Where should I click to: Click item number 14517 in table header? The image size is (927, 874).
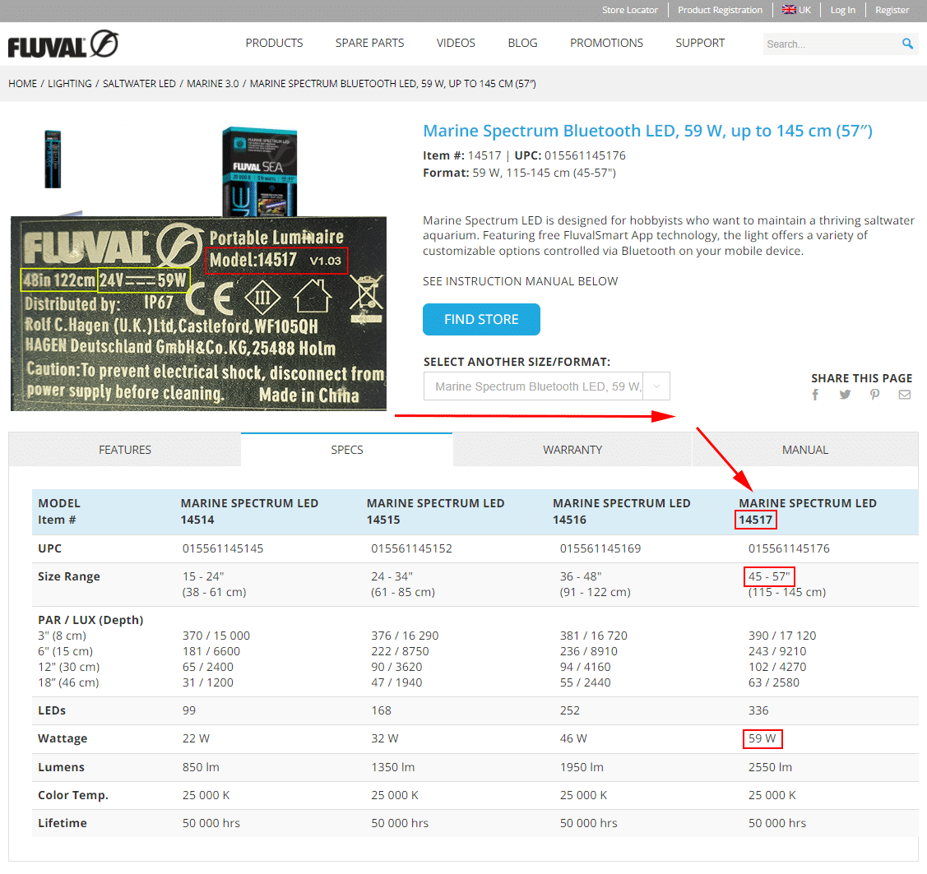click(x=756, y=520)
